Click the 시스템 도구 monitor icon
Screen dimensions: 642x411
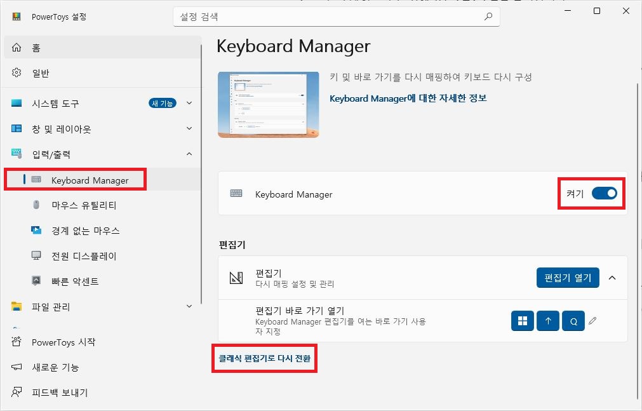(17, 103)
